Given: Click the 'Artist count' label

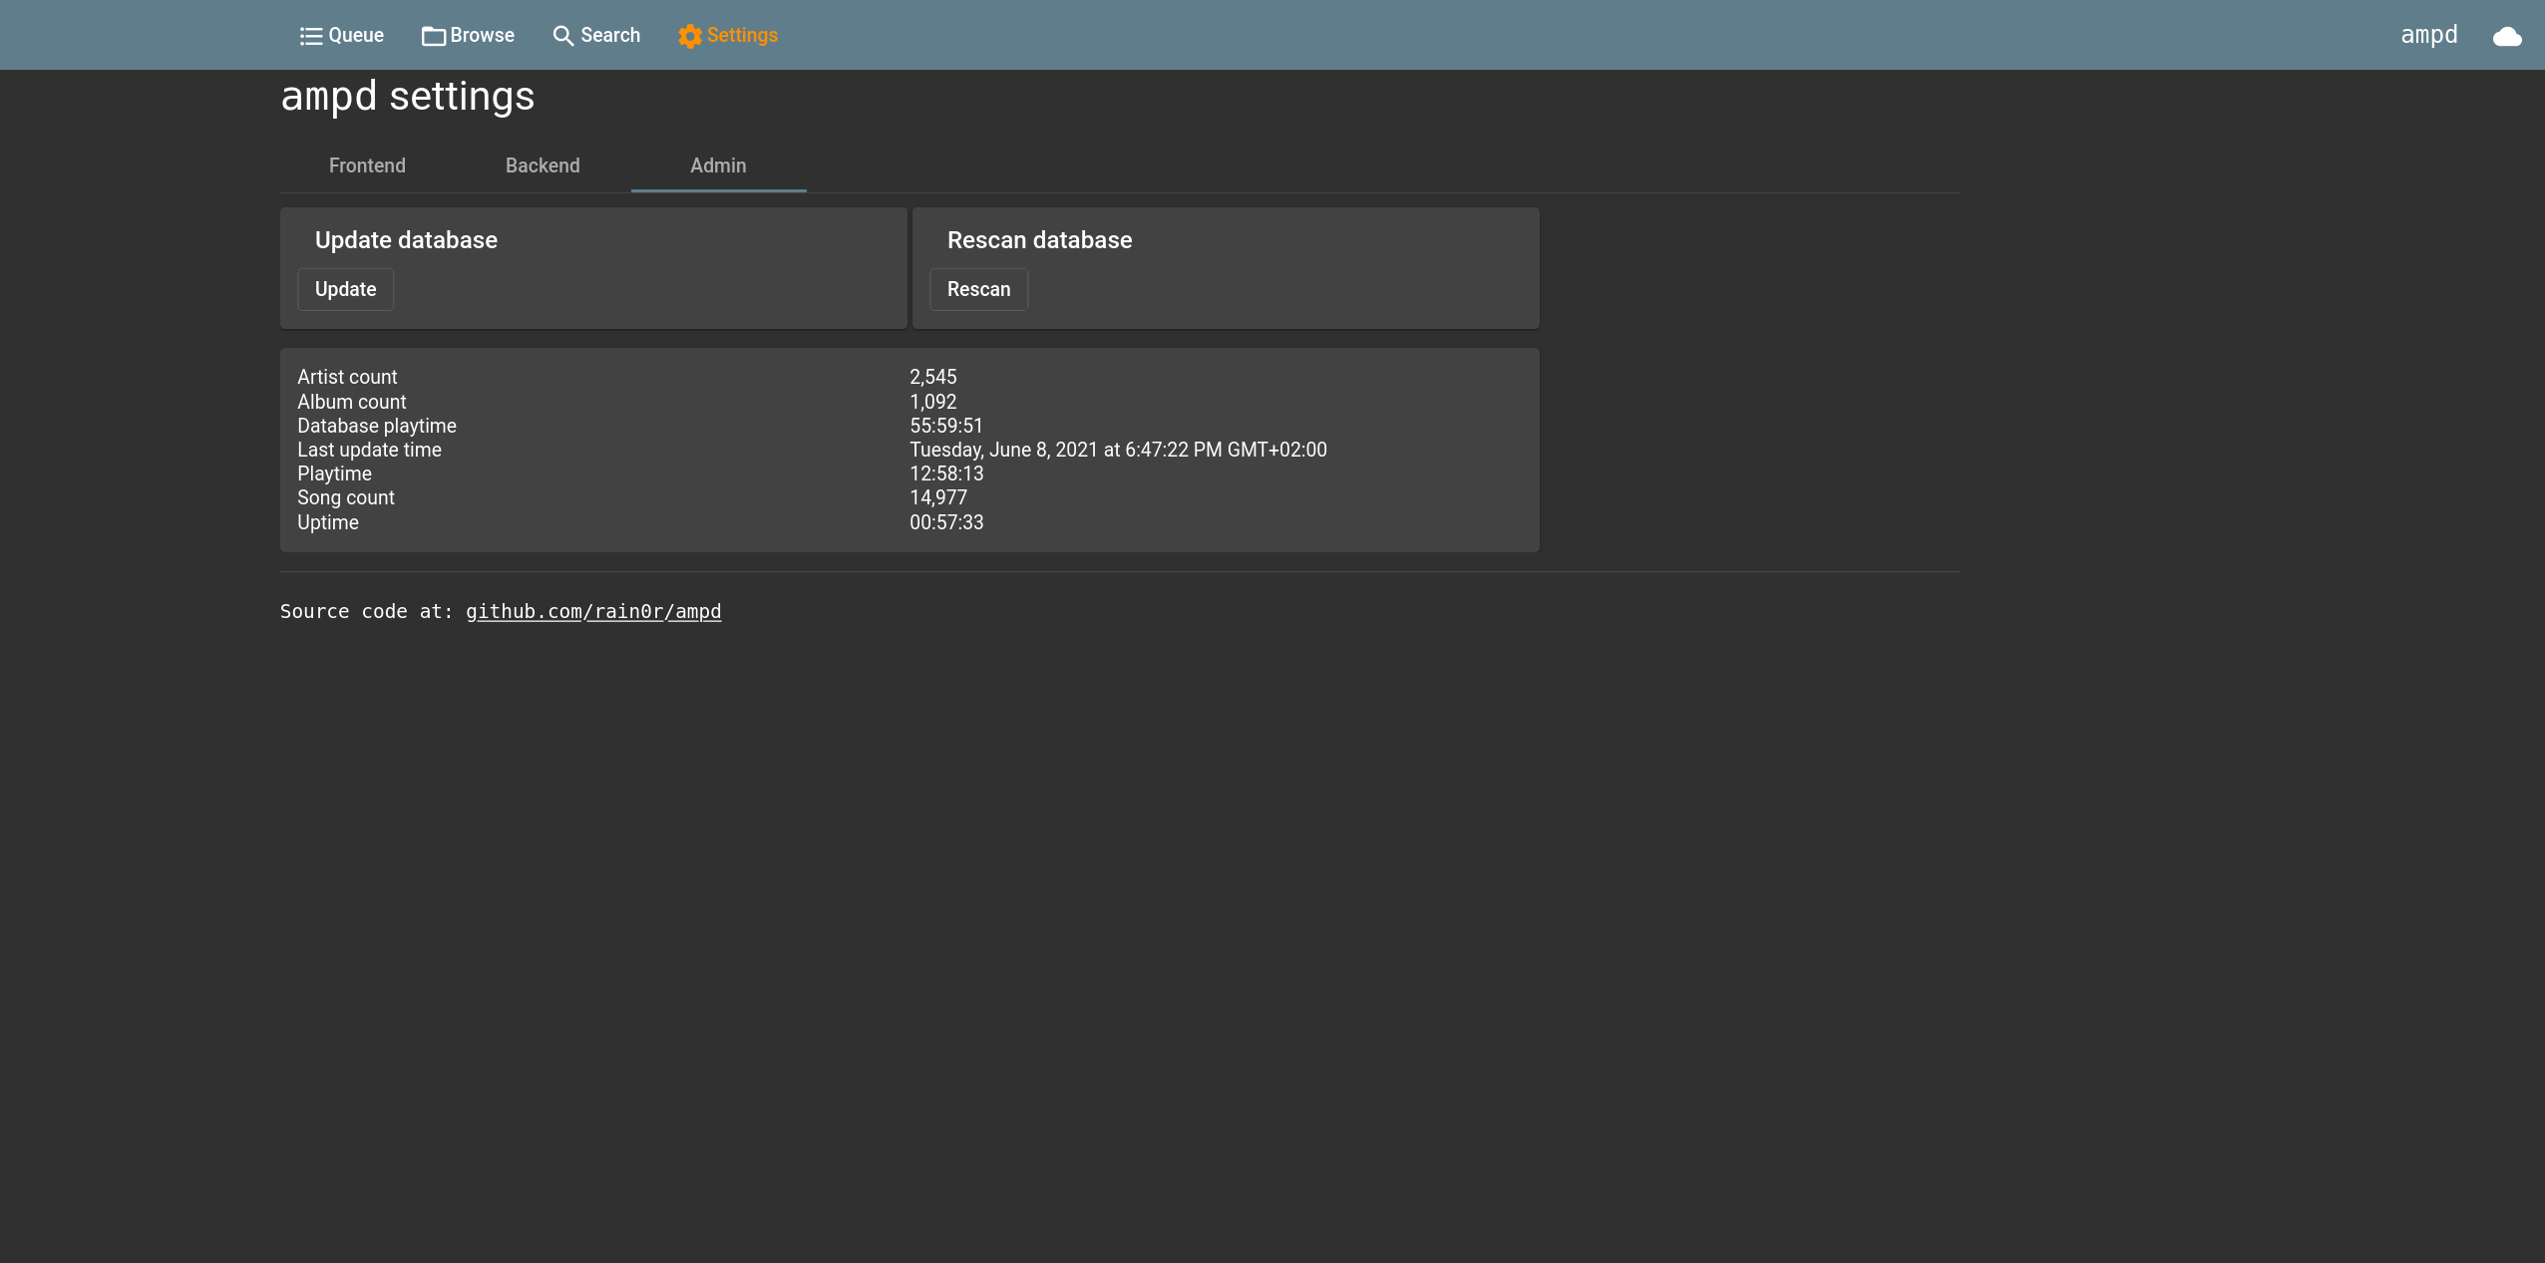Looking at the screenshot, I should [x=347, y=377].
